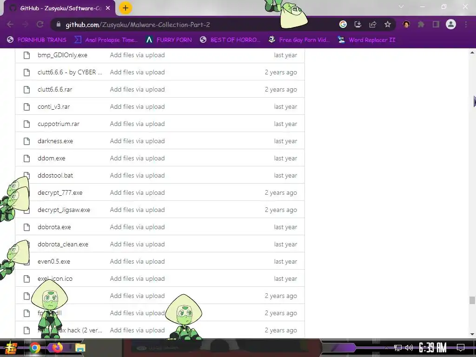
Task: Bookmark this page with star icon
Action: click(x=388, y=24)
